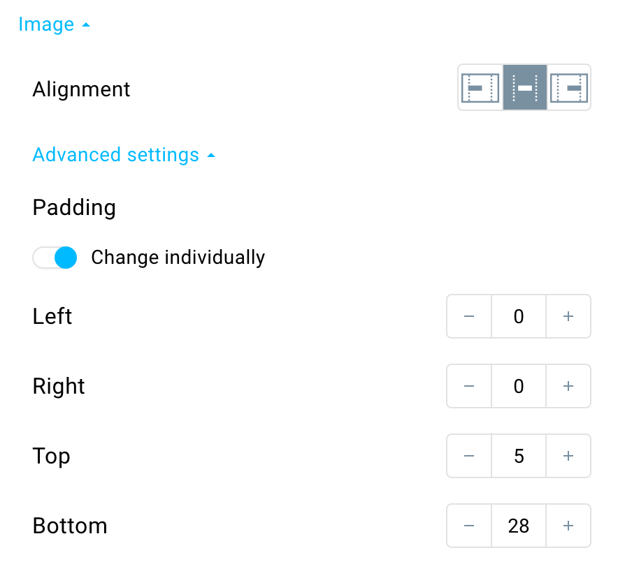Viewport: 618px width, 564px height.
Task: Decrease Right padding with minus icon
Action: coord(469,386)
